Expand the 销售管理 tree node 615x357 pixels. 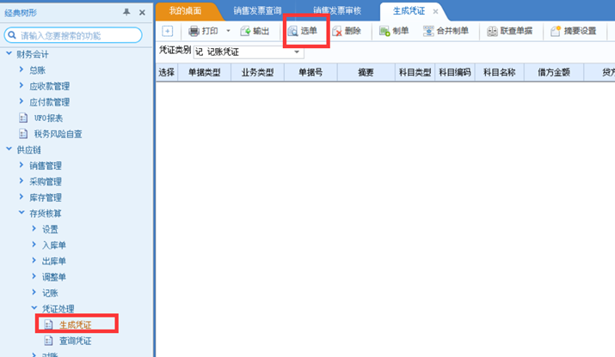pyautogui.click(x=22, y=165)
